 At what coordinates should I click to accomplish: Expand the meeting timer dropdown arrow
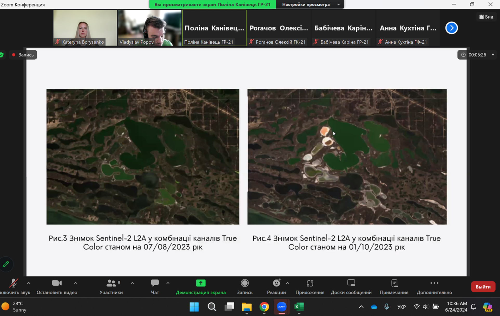click(x=493, y=55)
